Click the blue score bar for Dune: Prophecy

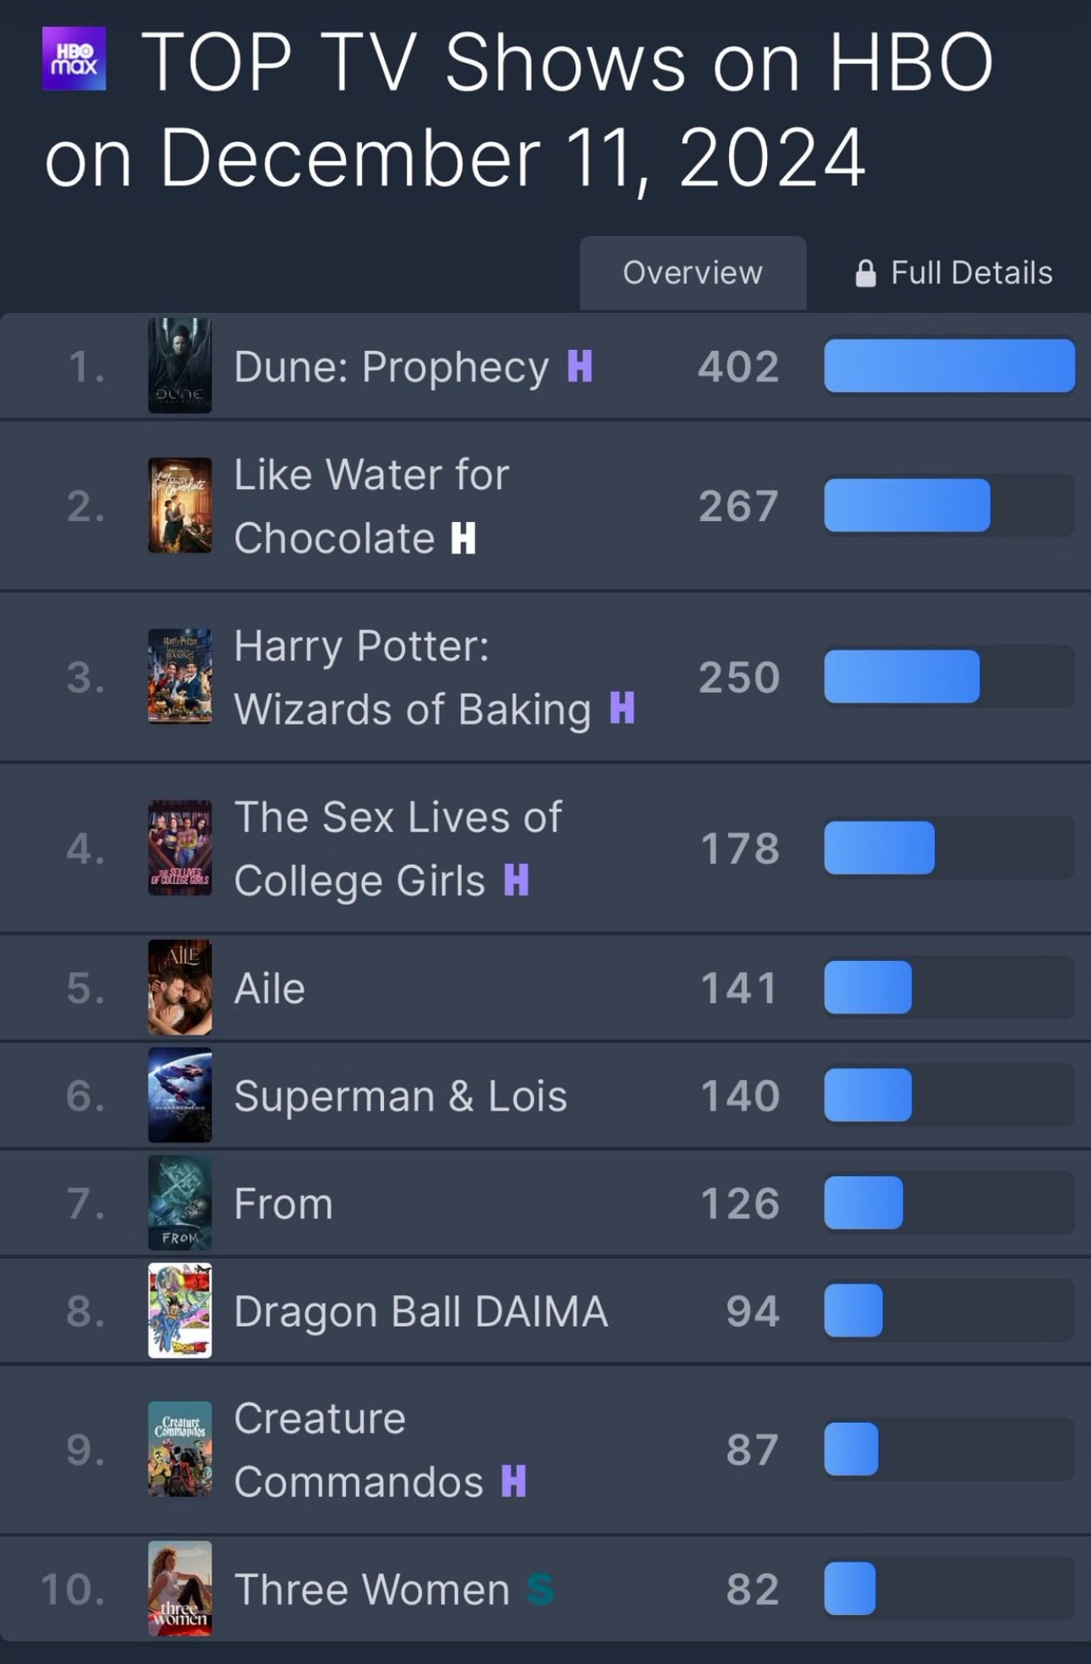[950, 366]
